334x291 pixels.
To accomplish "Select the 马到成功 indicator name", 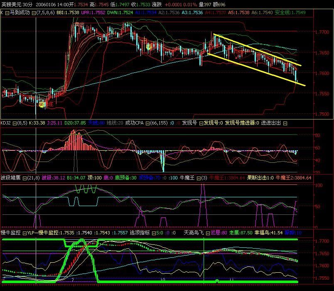I will point(20,12).
